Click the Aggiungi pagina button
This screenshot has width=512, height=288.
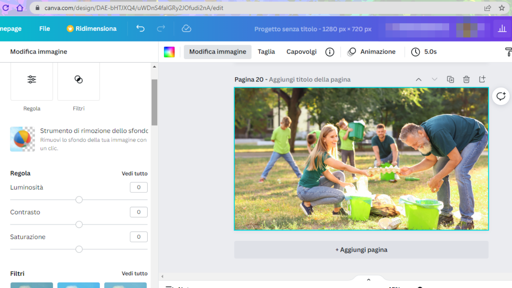point(361,250)
